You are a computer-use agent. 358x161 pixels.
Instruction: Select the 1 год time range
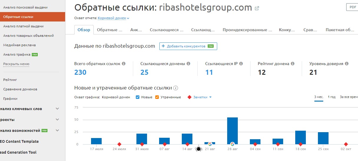coord(331,97)
